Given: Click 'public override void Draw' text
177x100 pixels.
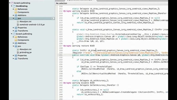Looking at the screenshot, I should [x=86, y=55].
